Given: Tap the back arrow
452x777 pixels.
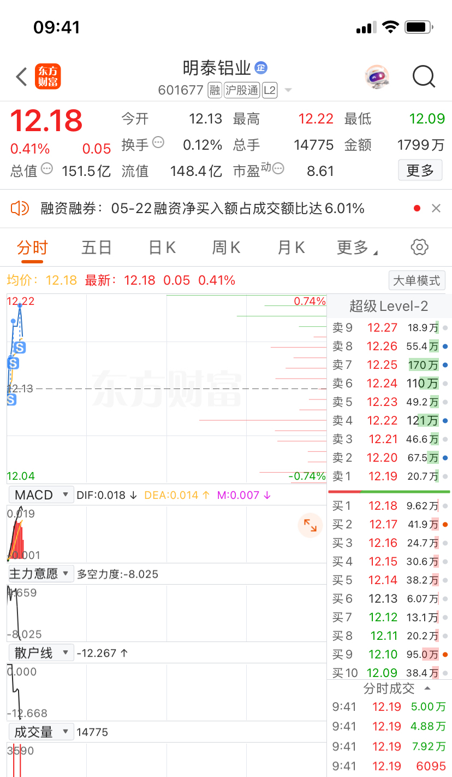Looking at the screenshot, I should (x=22, y=77).
